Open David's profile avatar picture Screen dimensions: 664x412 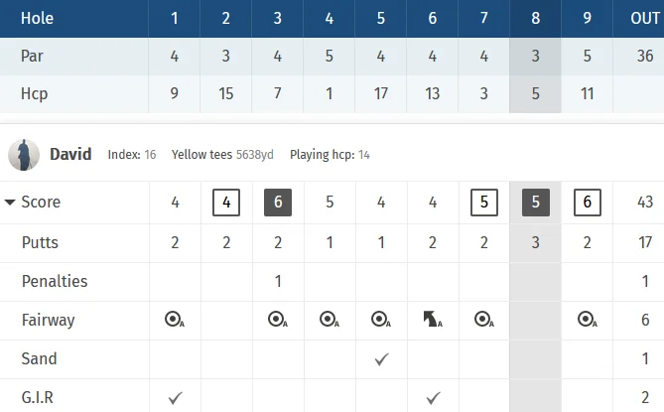point(24,155)
